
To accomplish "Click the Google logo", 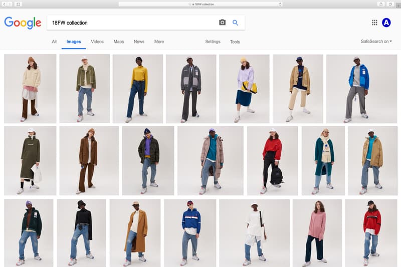I will (23, 23).
